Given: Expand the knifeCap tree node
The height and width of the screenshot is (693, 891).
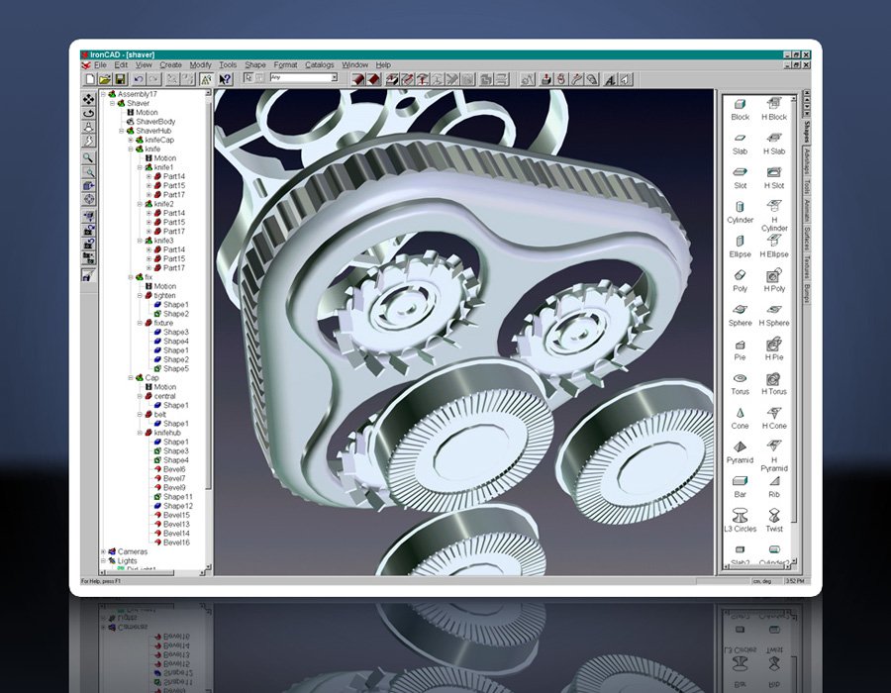Looking at the screenshot, I should 130,140.
